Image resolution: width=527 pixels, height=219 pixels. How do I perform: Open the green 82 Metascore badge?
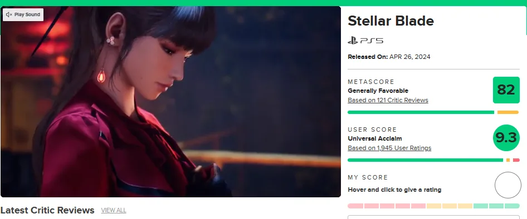tap(506, 90)
